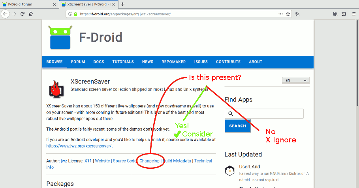Open the DOCS menu item
The width and height of the screenshot is (359, 188).
click(x=99, y=62)
